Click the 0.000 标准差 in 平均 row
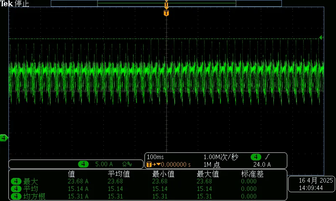 [x=249, y=189]
